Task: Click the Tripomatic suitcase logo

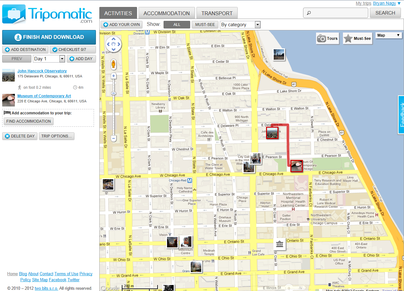Action: click(x=14, y=14)
